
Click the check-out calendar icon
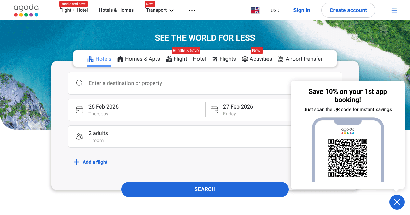(214, 110)
